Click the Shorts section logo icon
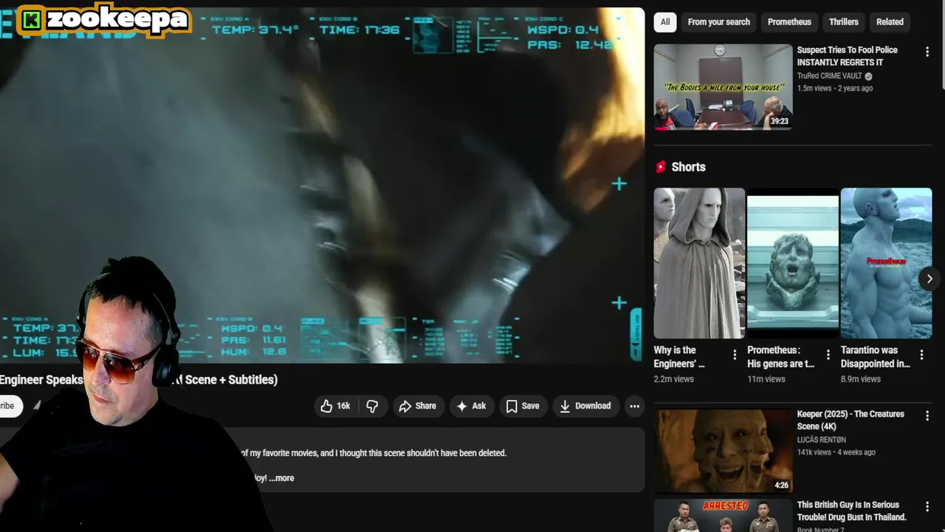The width and height of the screenshot is (945, 532). [x=661, y=167]
